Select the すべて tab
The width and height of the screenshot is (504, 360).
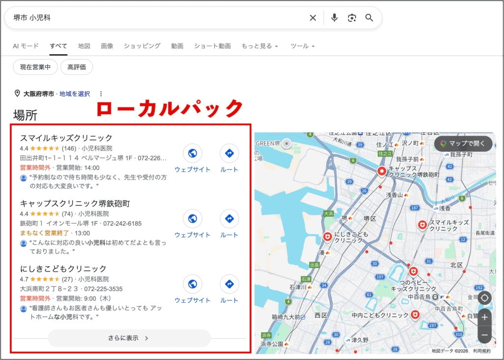(x=58, y=46)
